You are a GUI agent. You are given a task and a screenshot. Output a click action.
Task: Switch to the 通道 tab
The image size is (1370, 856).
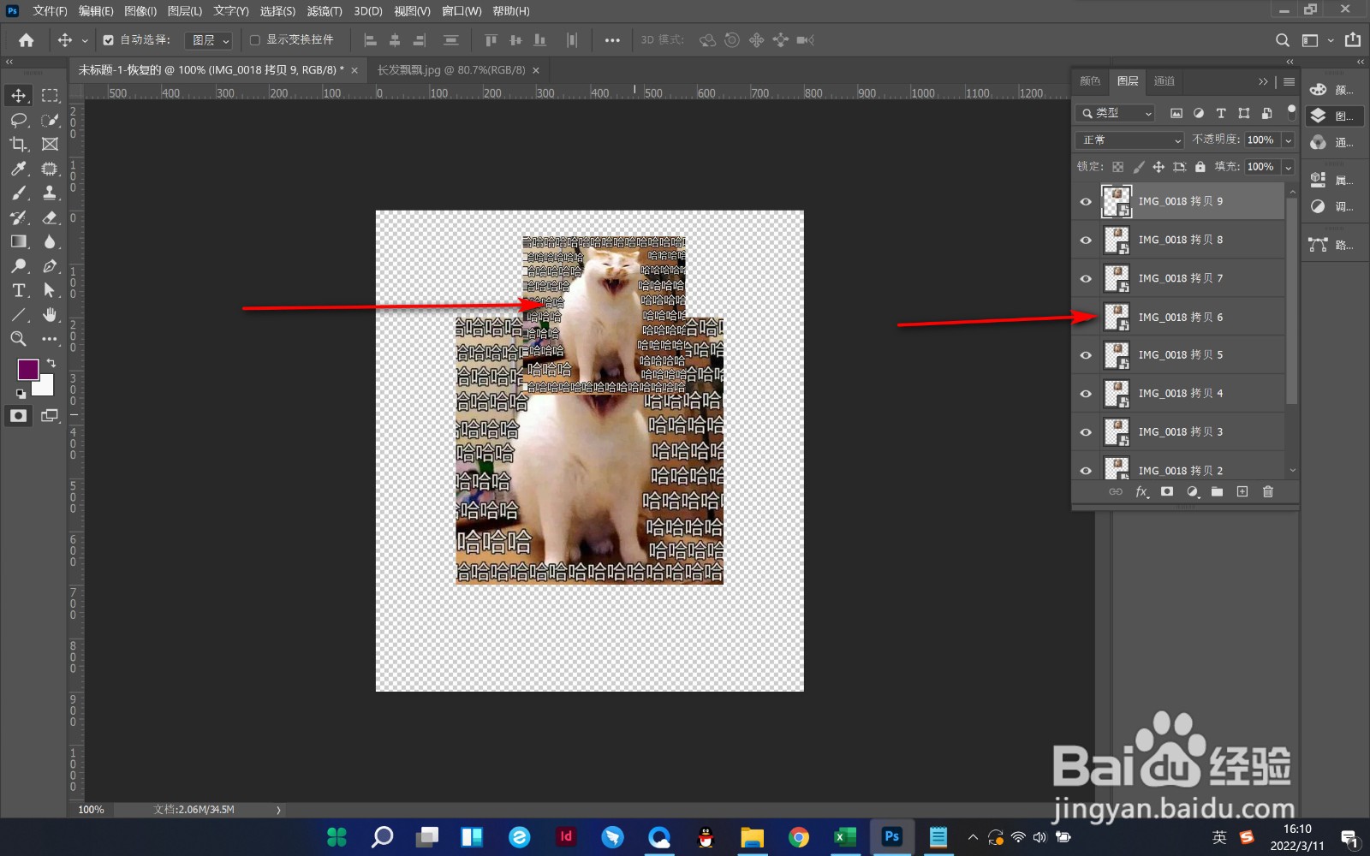pos(1164,81)
